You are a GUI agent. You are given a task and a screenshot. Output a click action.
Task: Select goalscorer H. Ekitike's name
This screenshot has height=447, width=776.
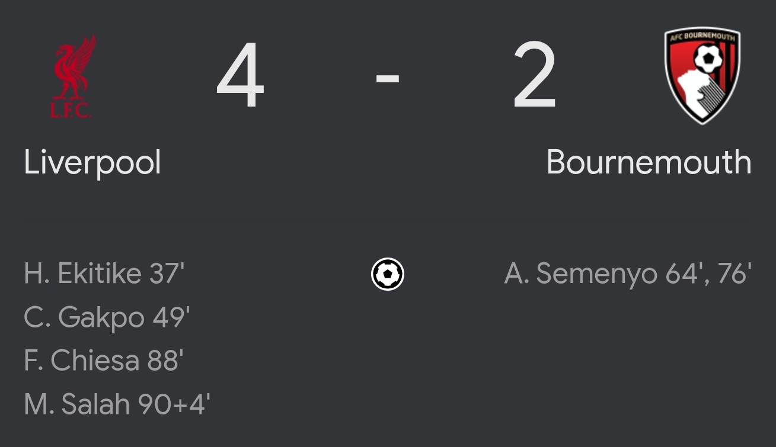click(x=82, y=274)
